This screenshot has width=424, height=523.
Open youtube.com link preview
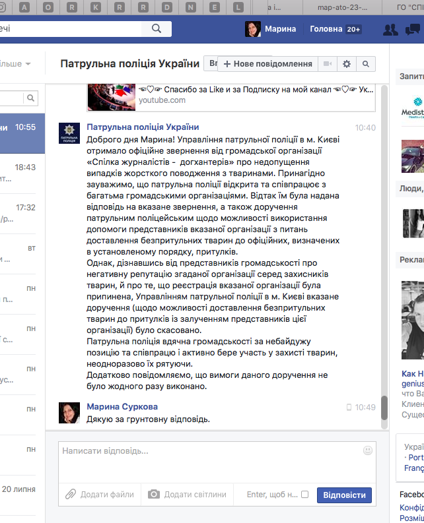pyautogui.click(x=162, y=100)
